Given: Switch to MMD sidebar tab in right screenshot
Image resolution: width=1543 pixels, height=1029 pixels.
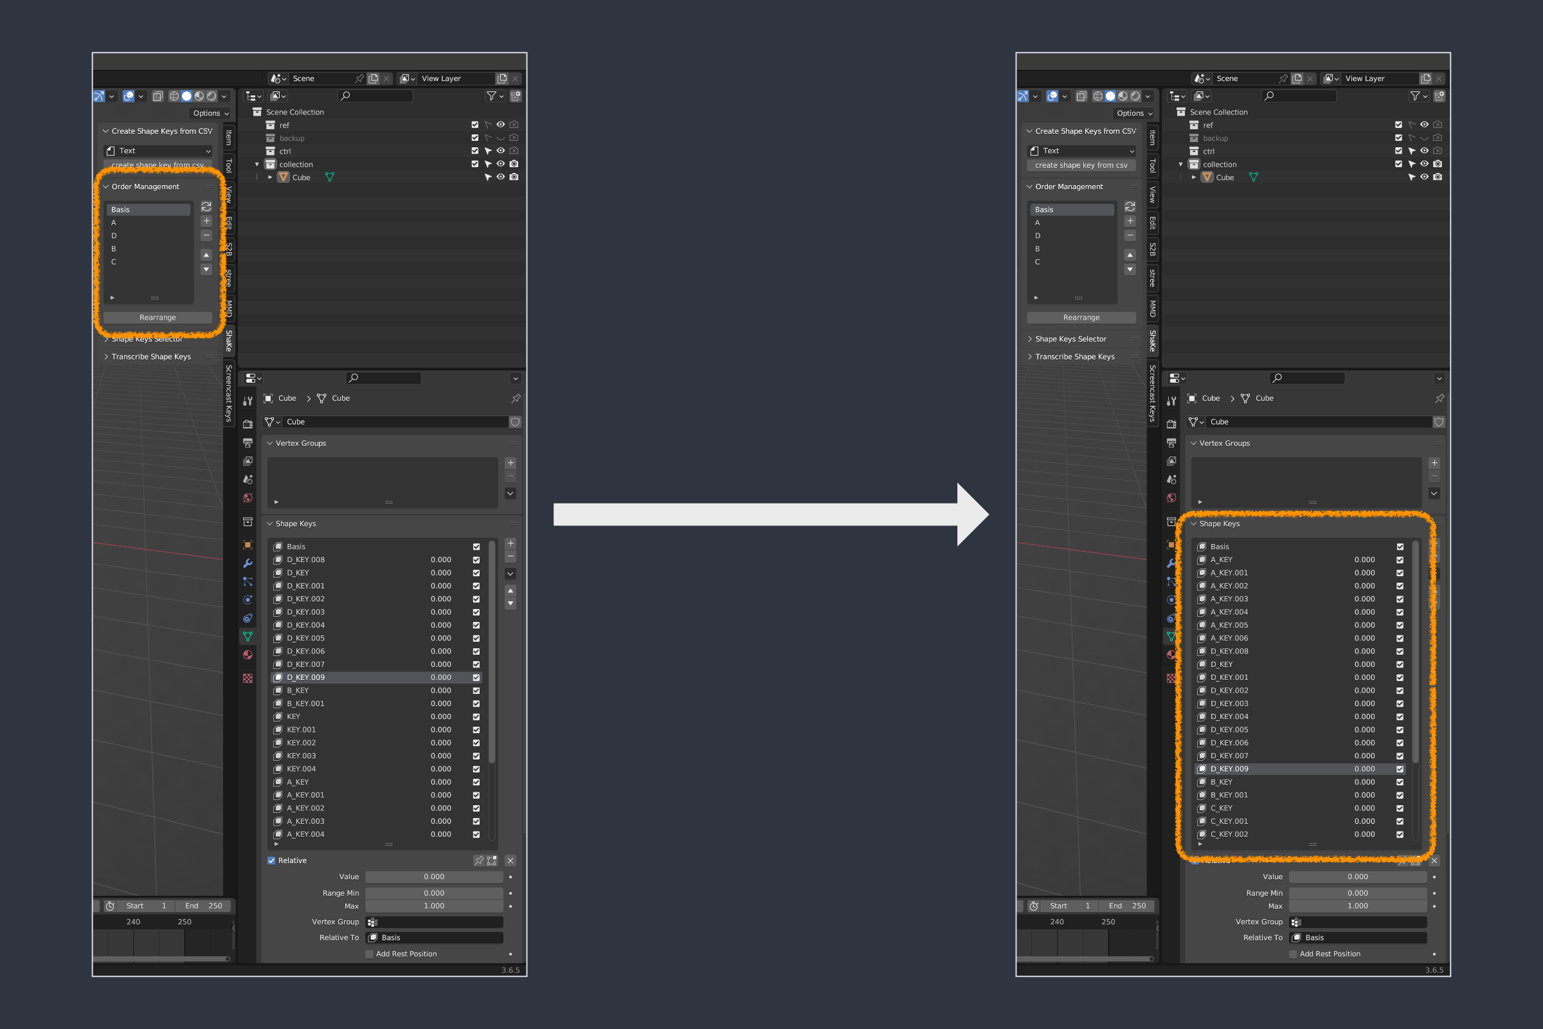Looking at the screenshot, I should [x=1153, y=309].
